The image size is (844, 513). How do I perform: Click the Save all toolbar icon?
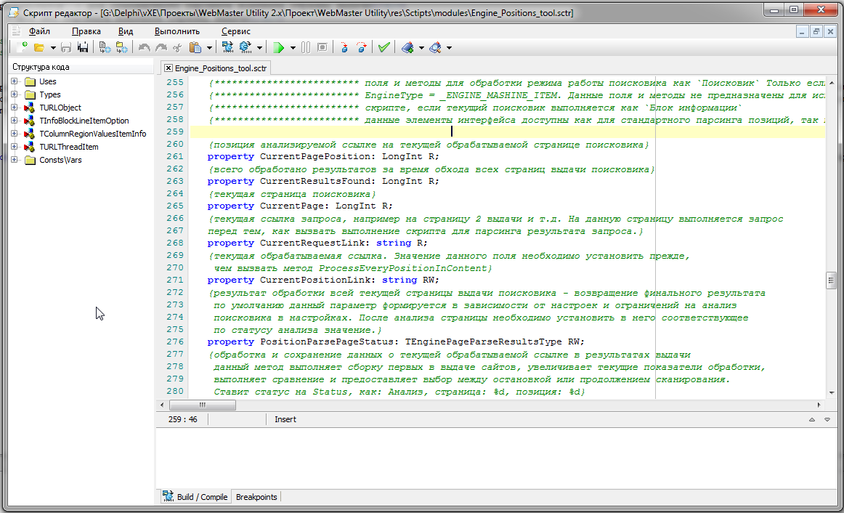[x=82, y=47]
